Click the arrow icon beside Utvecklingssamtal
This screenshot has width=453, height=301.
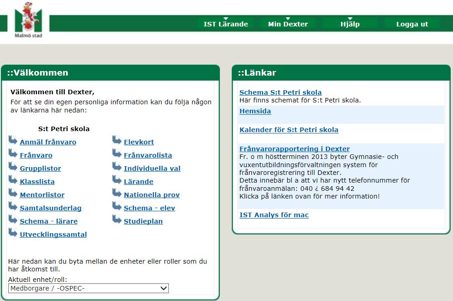[x=13, y=233]
